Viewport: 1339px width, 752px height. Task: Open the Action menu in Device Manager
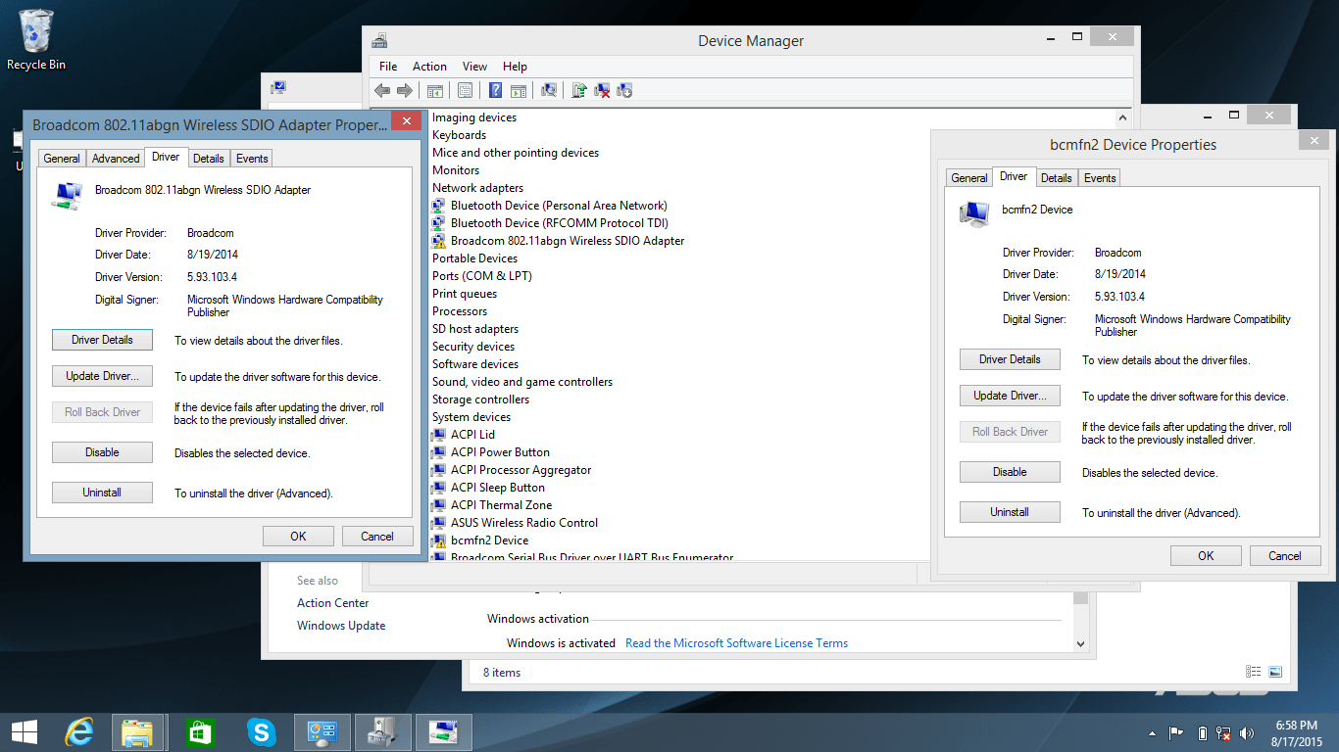point(429,66)
